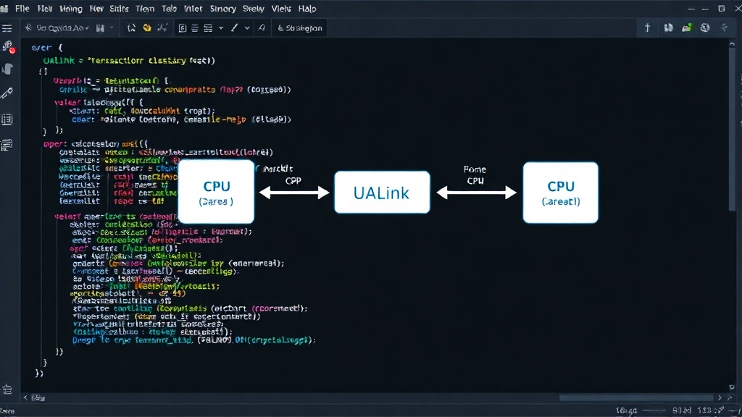Open the Svely menu

[x=253, y=9]
